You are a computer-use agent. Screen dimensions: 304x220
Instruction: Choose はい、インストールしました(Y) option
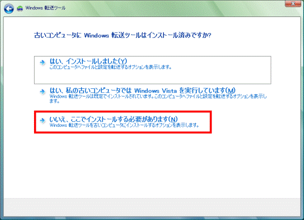tap(152, 70)
